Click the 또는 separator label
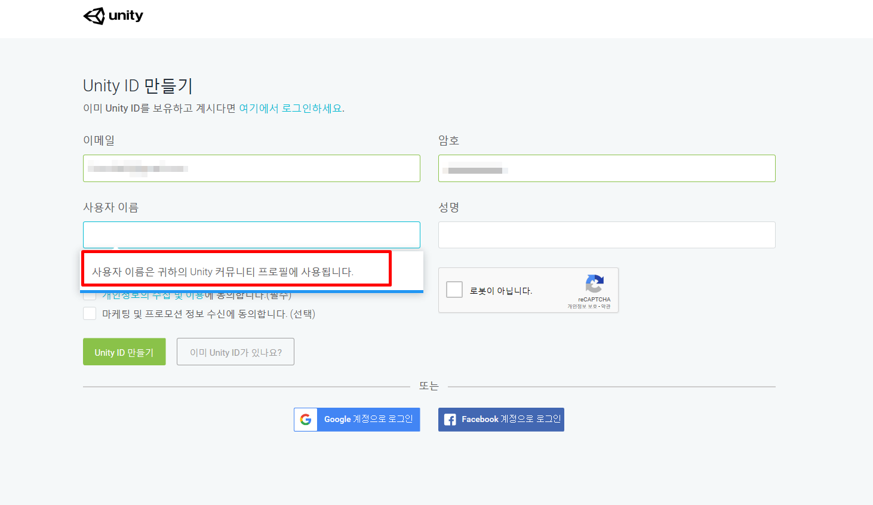 (429, 386)
